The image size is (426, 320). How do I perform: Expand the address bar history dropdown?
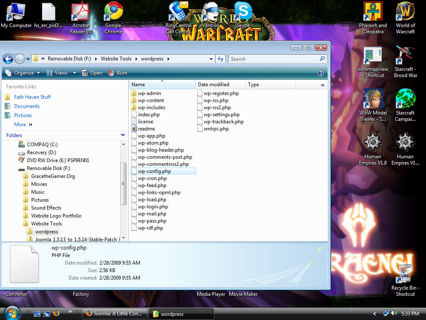click(211, 59)
